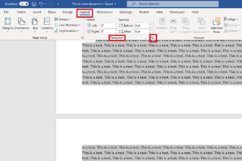This screenshot has height=161, width=242.
Task: Open the Insert ribbon tab
Action: pyautogui.click(x=37, y=12)
